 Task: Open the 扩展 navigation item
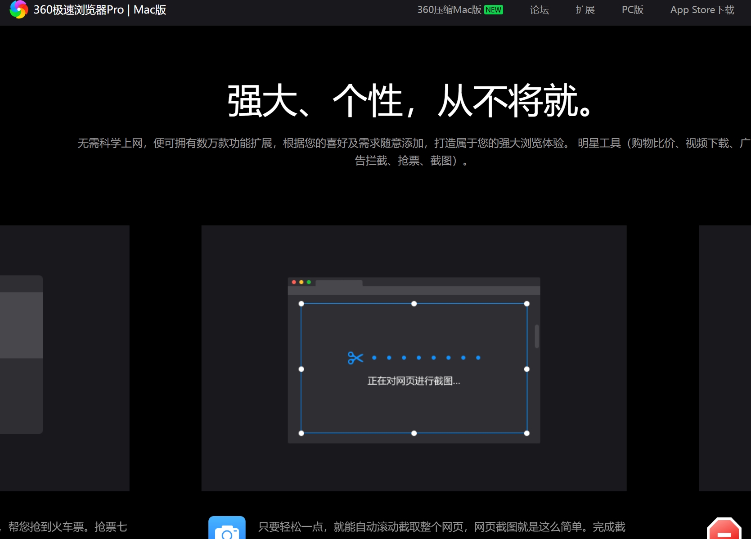pos(585,10)
